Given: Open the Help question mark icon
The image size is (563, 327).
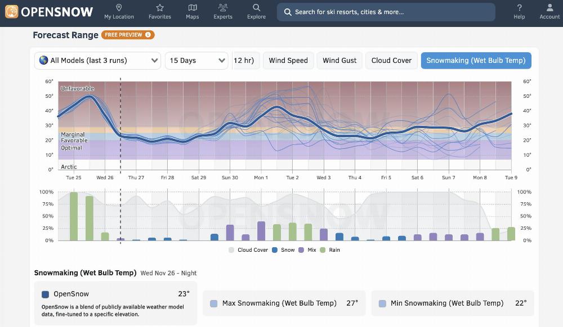Looking at the screenshot, I should tap(519, 8).
